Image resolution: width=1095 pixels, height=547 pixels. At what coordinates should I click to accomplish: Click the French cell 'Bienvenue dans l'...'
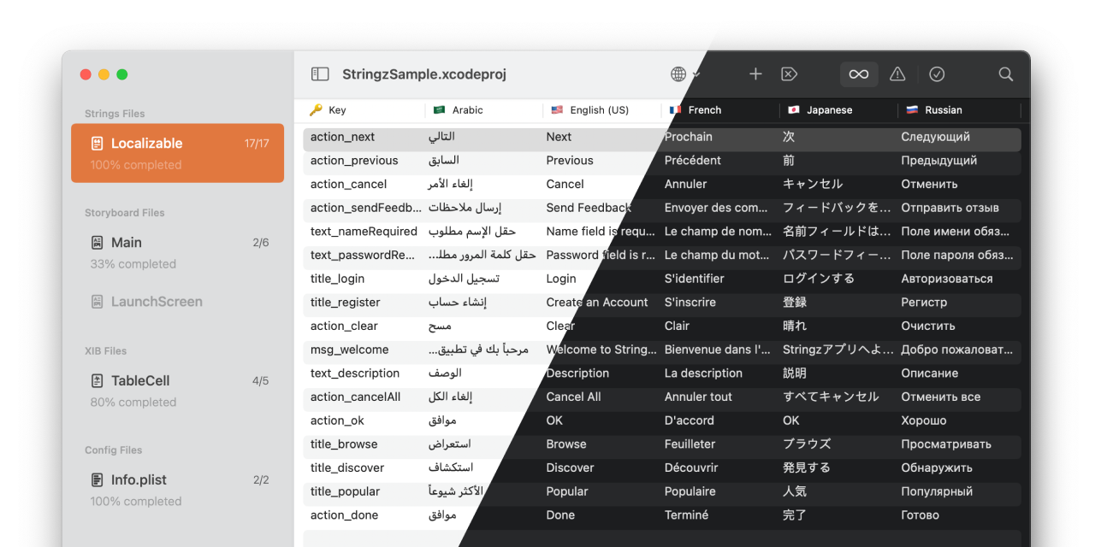point(717,350)
